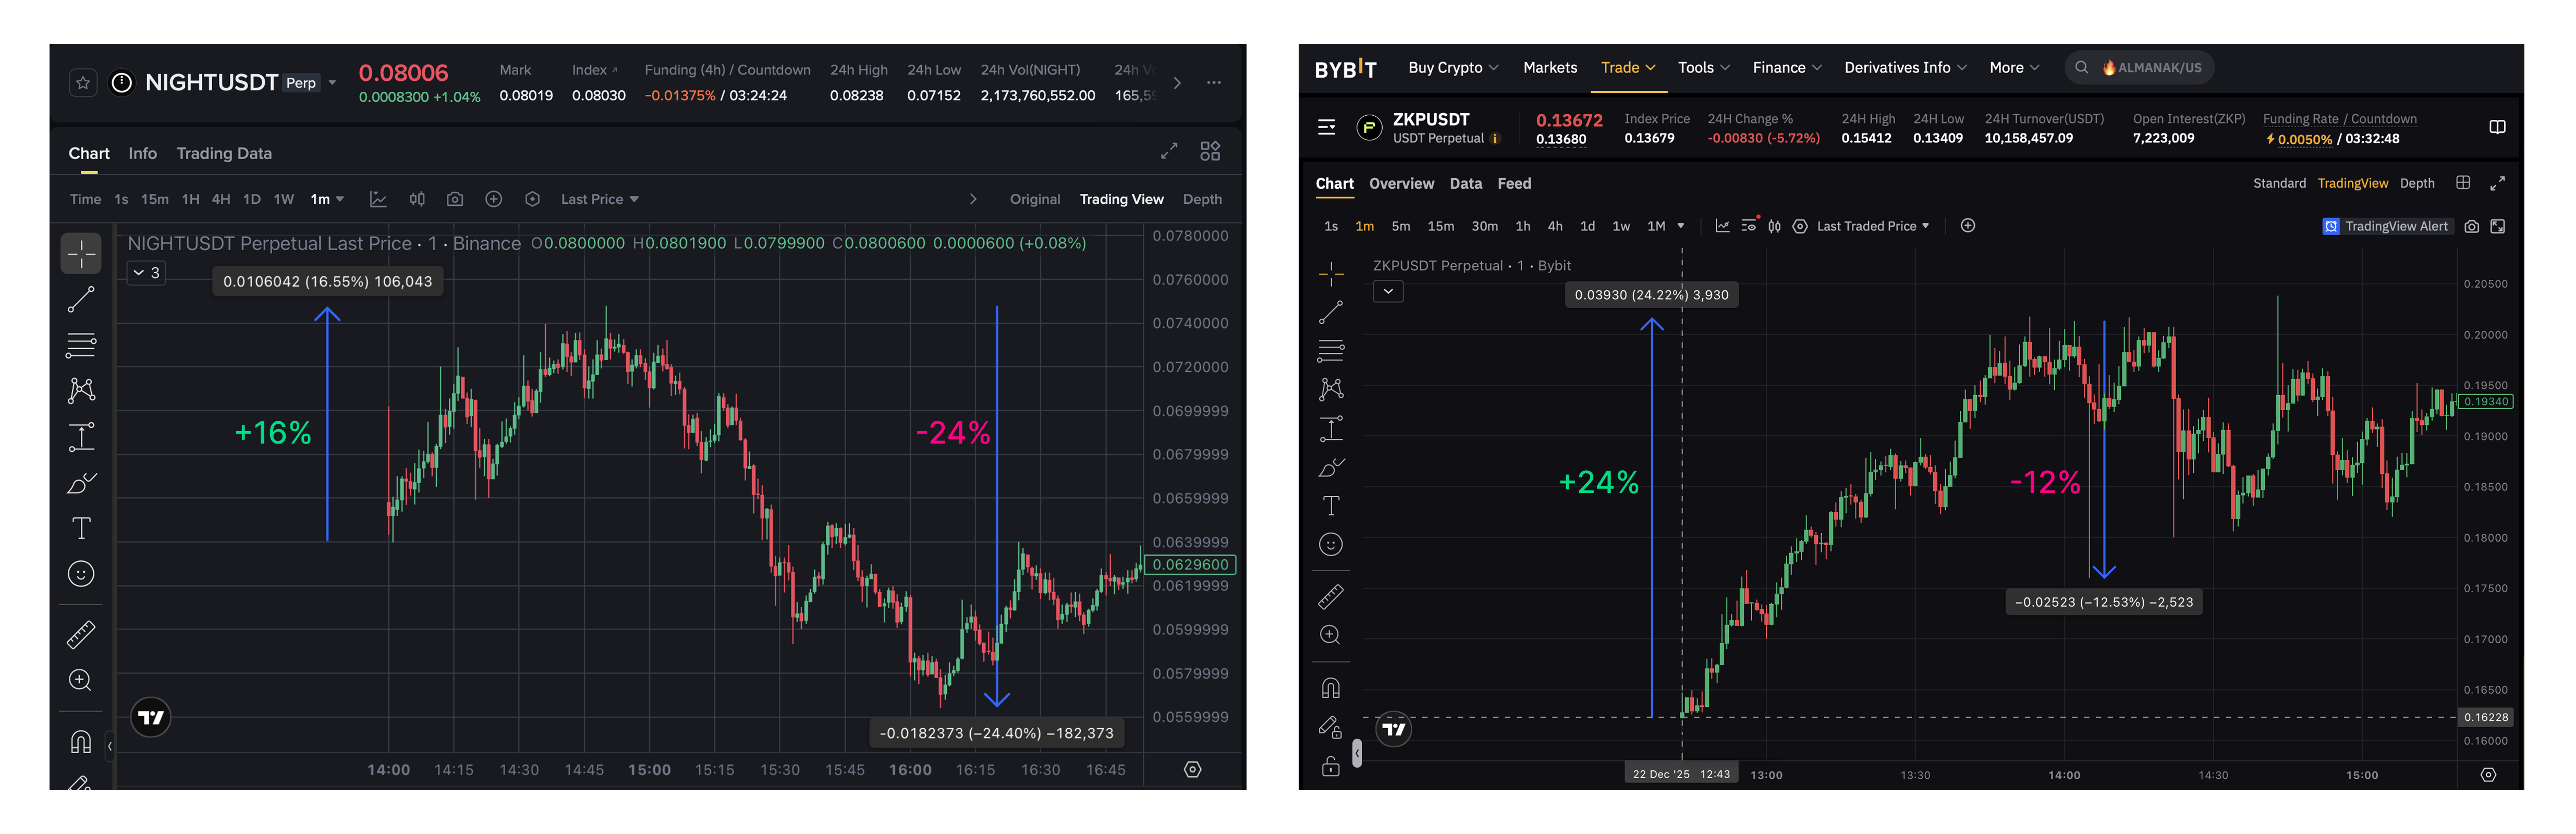This screenshot has height=834, width=2576.
Task: Expand the 1M timeframe dropdown on Bybit
Action: pyautogui.click(x=1679, y=226)
